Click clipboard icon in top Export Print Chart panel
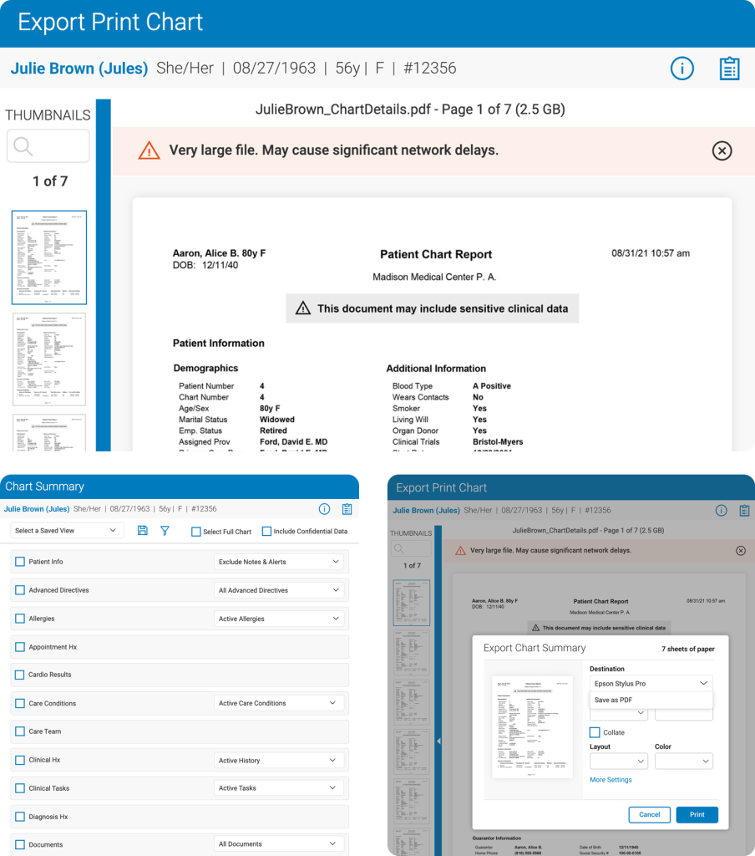Viewport: 755px width, 856px height. [x=729, y=69]
